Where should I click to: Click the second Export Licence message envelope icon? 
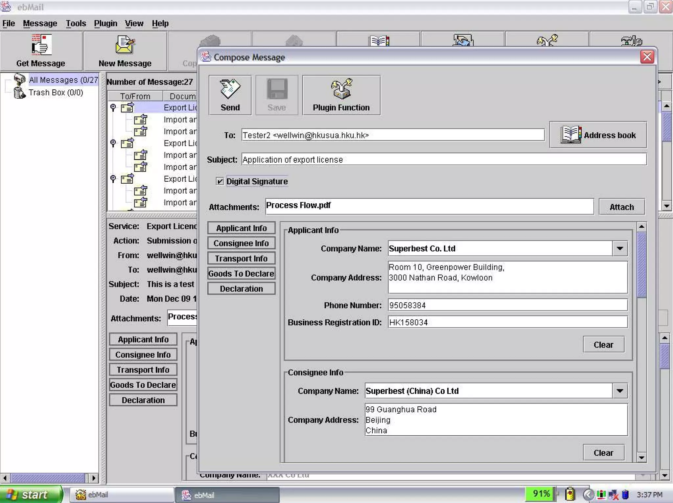(x=127, y=143)
